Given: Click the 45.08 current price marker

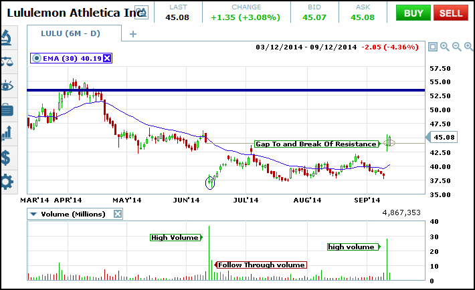Looking at the screenshot, I should 444,137.
